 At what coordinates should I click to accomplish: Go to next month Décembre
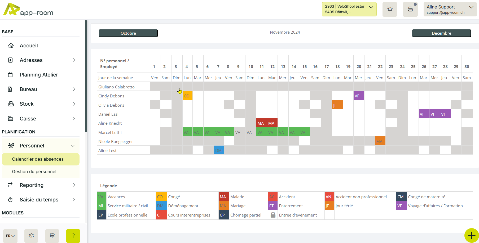tap(441, 33)
